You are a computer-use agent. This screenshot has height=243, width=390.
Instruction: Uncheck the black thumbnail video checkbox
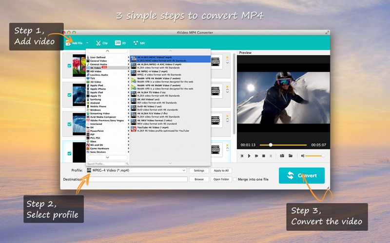[69, 154]
